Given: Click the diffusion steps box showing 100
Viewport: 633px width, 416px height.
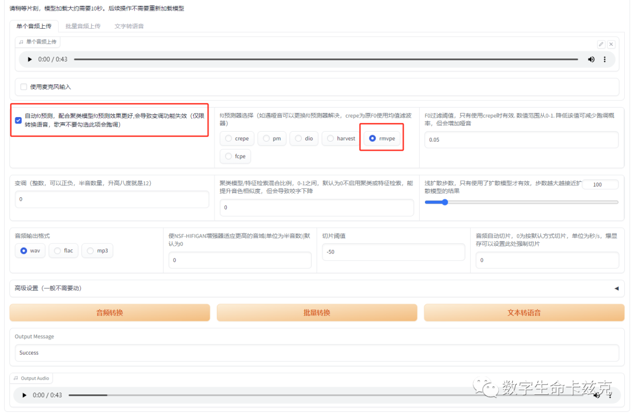Looking at the screenshot, I should [x=601, y=185].
